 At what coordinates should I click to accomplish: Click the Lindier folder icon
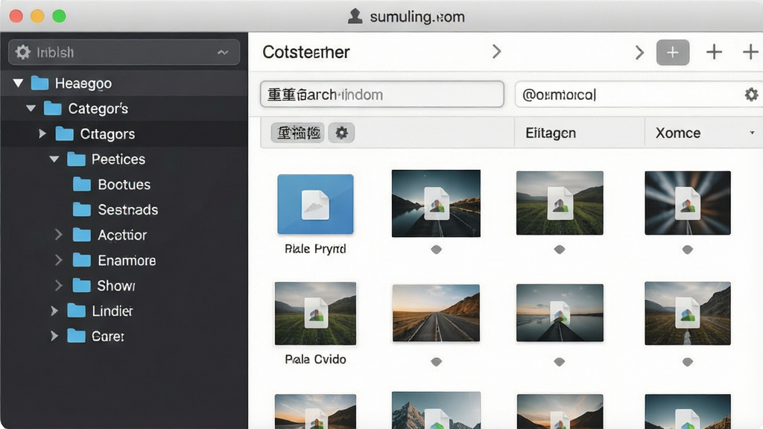point(77,311)
